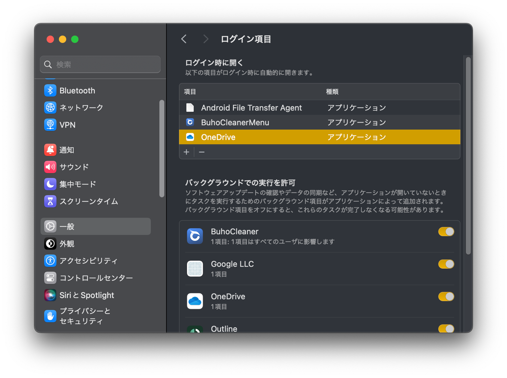This screenshot has width=507, height=378.
Task: Click the 通知 bell icon
Action: click(50, 150)
